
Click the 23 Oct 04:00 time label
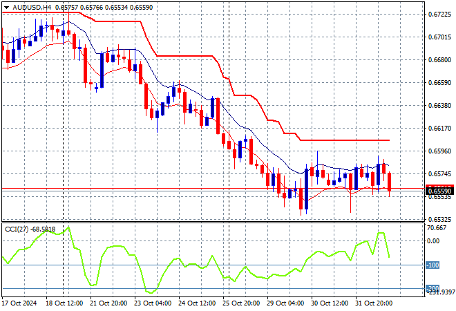153,302
